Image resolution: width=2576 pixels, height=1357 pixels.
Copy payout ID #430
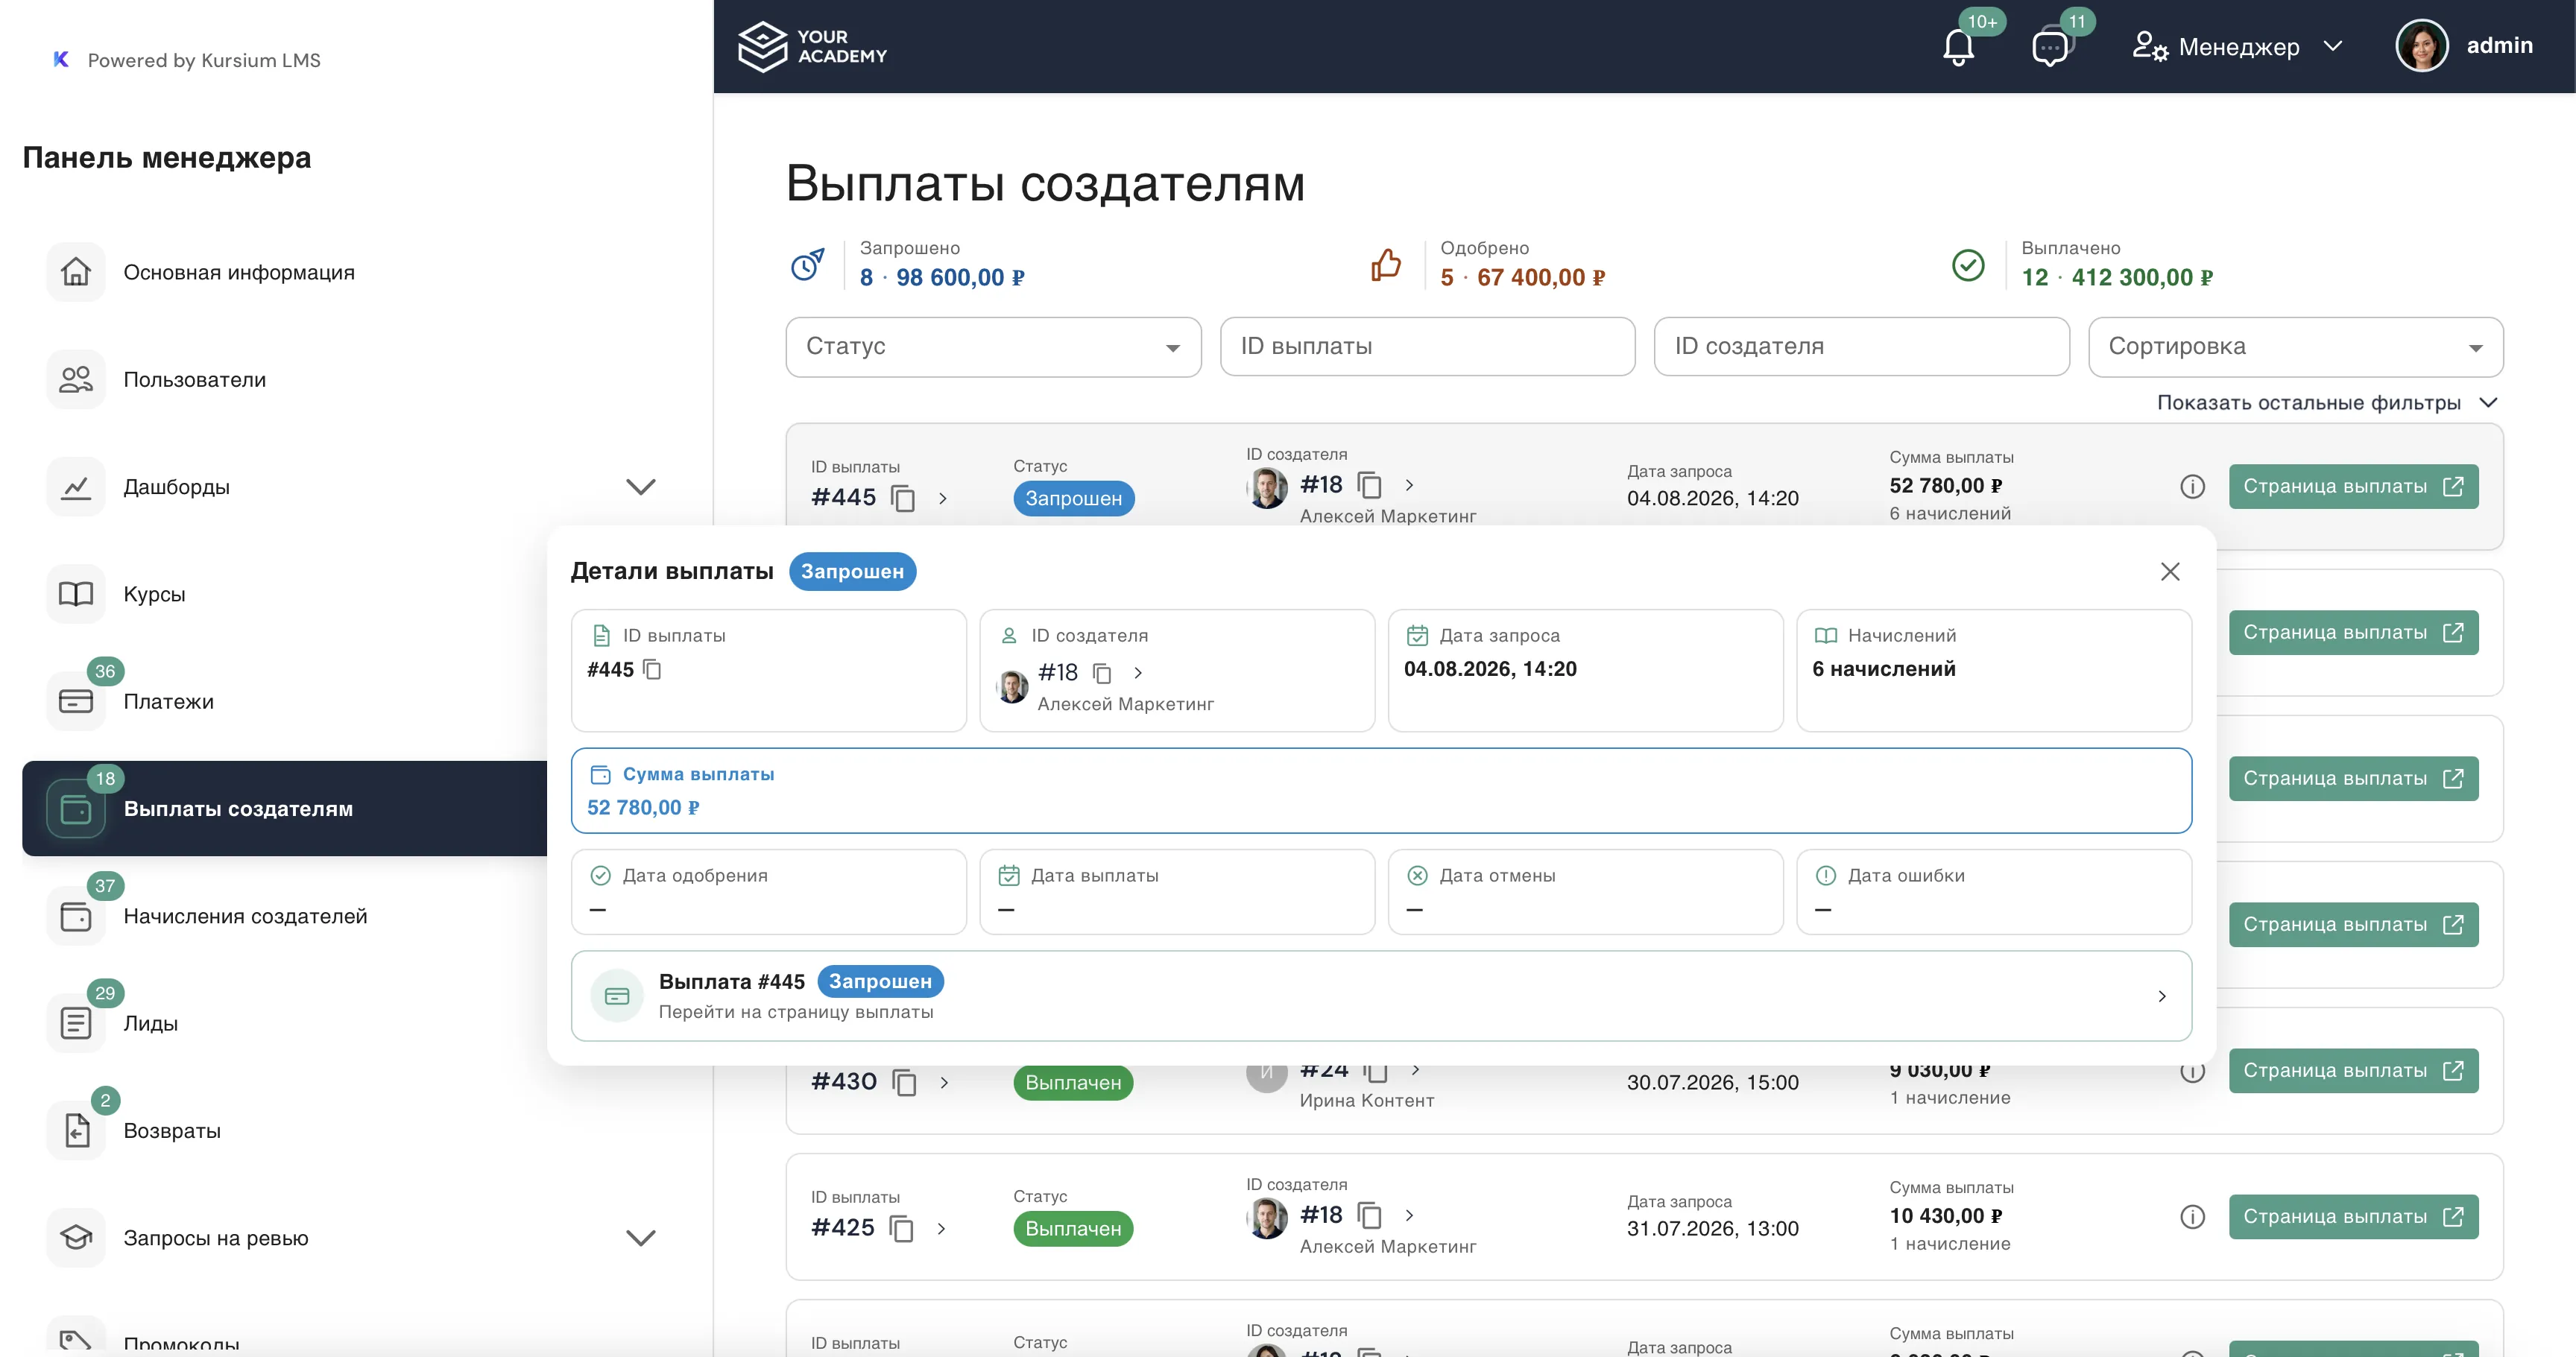click(x=904, y=1082)
